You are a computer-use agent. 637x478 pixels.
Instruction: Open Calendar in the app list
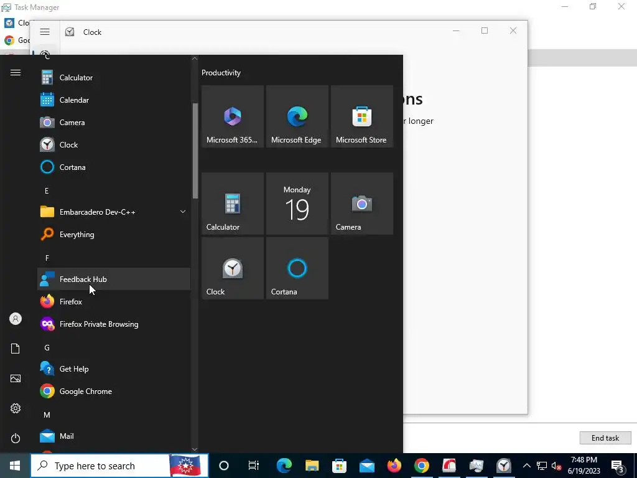pyautogui.click(x=114, y=100)
